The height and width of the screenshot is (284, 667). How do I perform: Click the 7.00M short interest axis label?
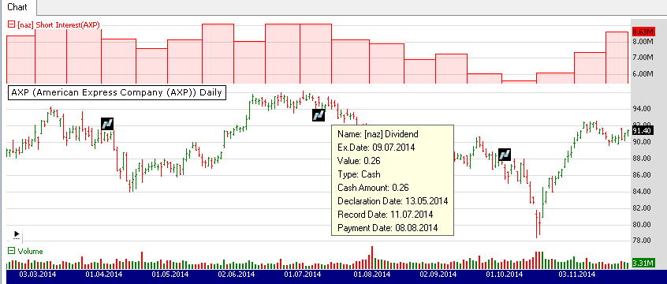(x=643, y=58)
